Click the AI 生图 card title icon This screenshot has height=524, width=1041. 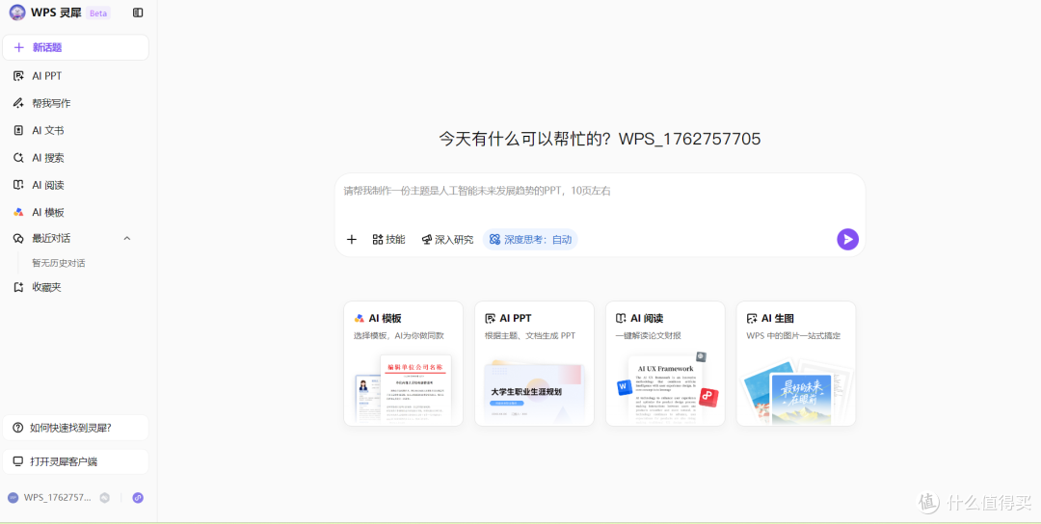click(752, 319)
